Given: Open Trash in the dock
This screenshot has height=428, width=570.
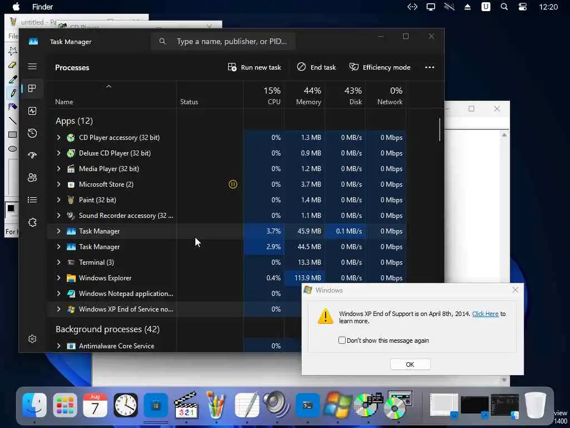Looking at the screenshot, I should pos(535,405).
